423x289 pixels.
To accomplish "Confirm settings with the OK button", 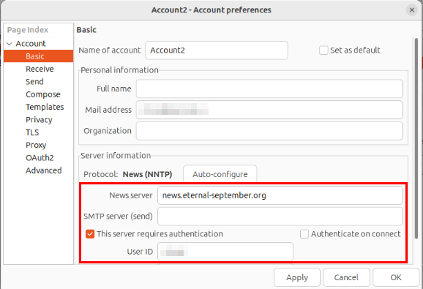I will (396, 277).
